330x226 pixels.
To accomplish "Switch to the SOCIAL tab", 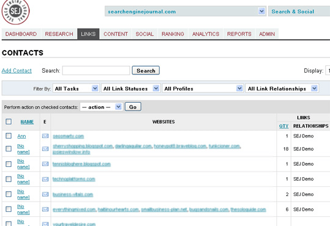I will click(x=145, y=34).
